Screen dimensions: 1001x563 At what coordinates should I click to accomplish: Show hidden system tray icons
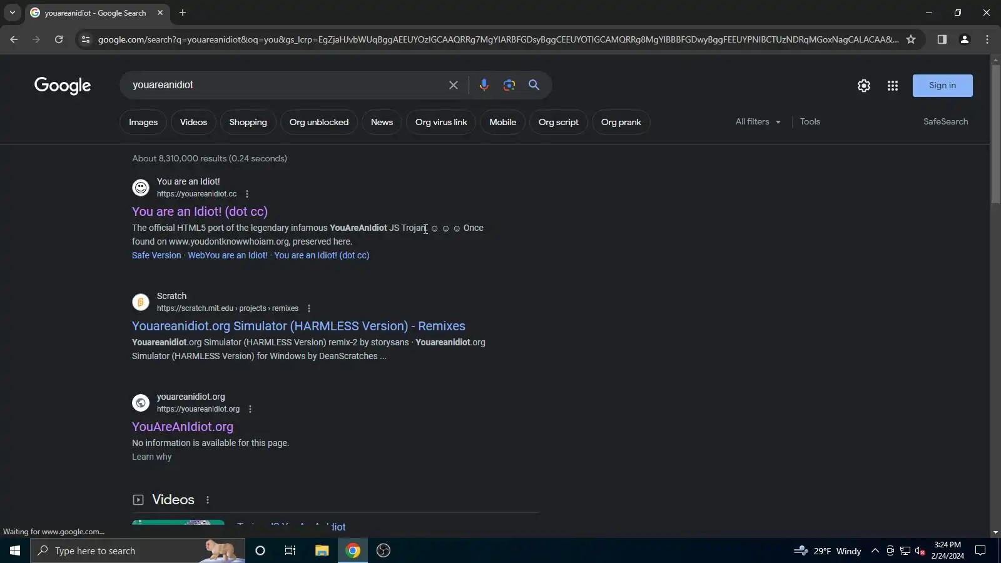pos(875,550)
